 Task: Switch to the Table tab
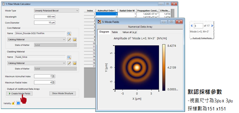coord(115,32)
